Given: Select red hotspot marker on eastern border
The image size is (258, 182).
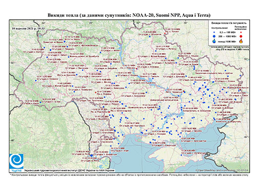Looking at the screenshot, I should pos(240,90).
